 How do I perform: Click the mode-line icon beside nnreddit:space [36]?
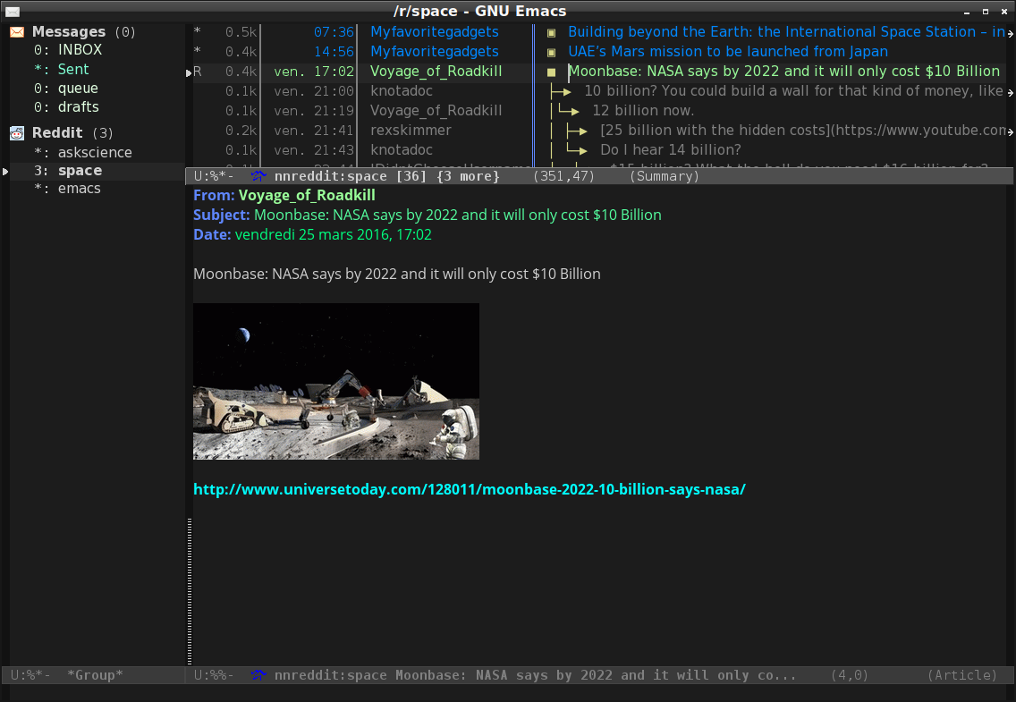tap(258, 176)
